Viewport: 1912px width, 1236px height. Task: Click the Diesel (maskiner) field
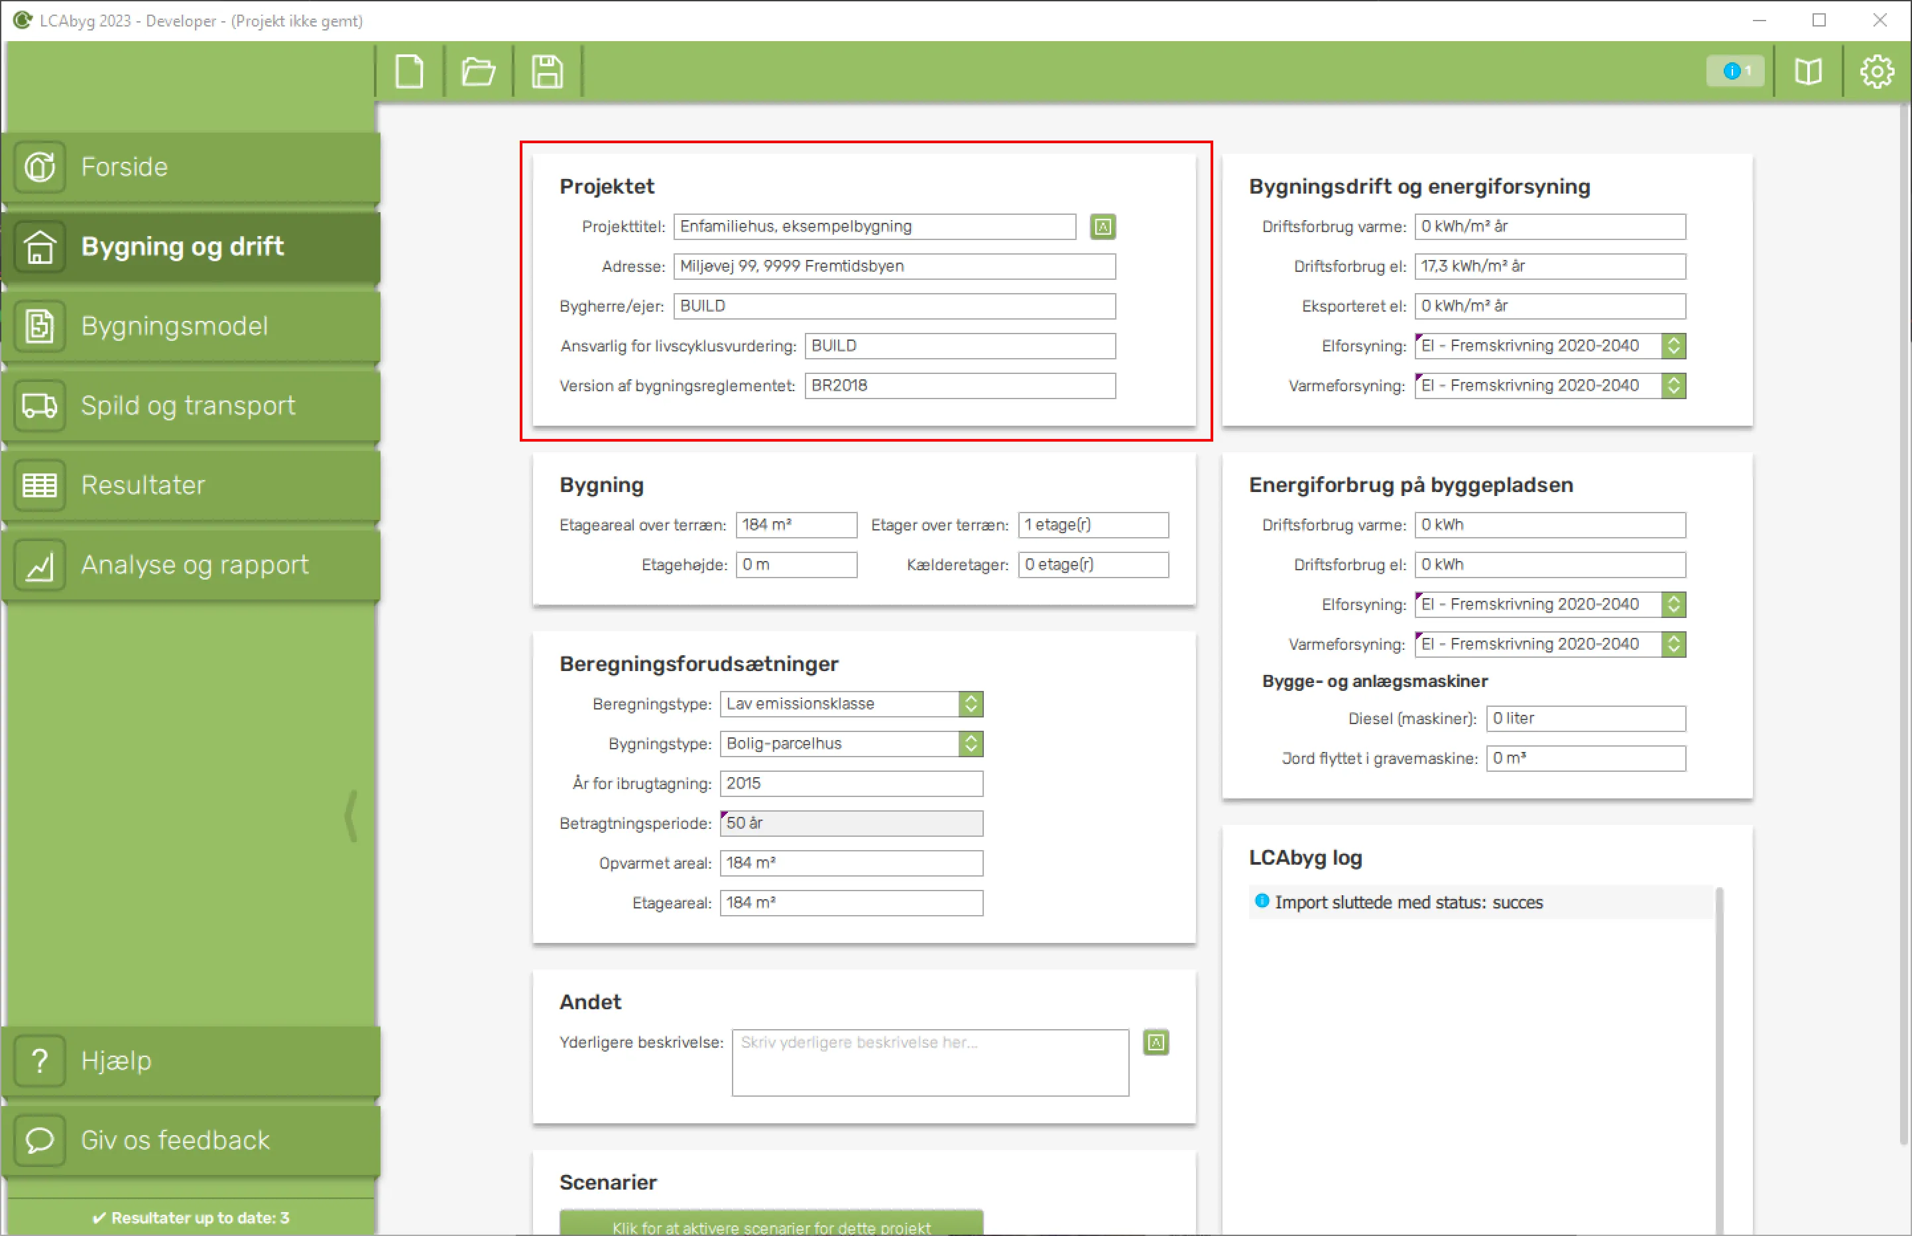pyautogui.click(x=1586, y=718)
